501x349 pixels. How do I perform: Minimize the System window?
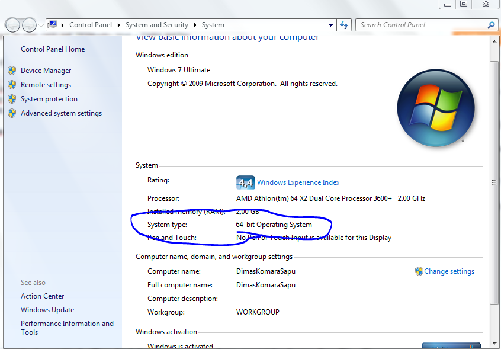(x=448, y=4)
